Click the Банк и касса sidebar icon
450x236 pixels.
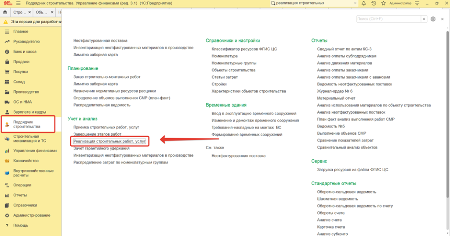tap(7, 52)
